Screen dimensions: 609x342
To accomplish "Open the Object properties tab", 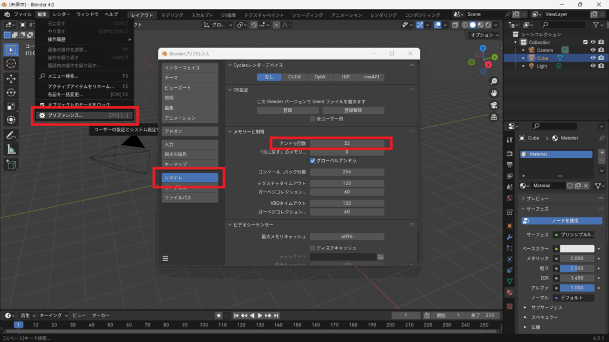I will pos(510,226).
